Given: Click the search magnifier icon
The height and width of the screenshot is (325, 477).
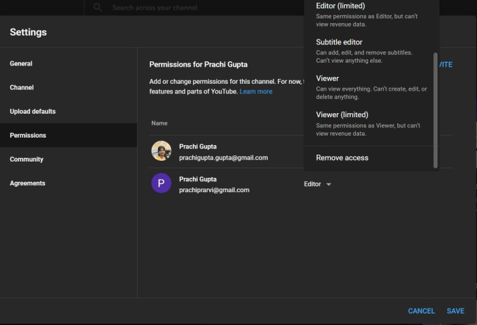Looking at the screenshot, I should 98,7.
